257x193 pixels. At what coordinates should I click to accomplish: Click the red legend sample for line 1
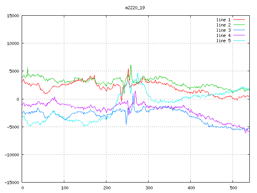click(x=239, y=20)
